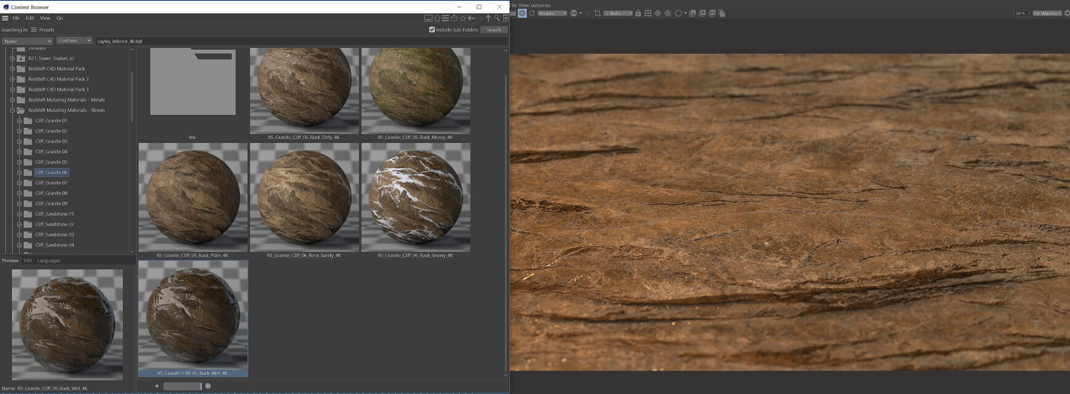Screen dimensions: 1070x394
Task: Click the copy image icon in render view
Action: [722, 13]
